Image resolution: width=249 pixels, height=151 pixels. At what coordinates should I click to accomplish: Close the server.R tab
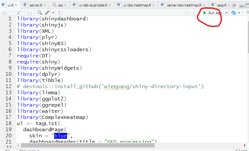[x=45, y=5]
